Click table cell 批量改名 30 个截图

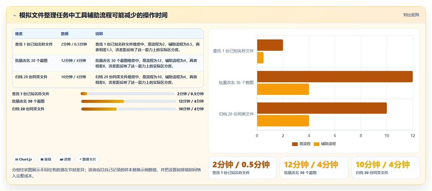(x=31, y=61)
